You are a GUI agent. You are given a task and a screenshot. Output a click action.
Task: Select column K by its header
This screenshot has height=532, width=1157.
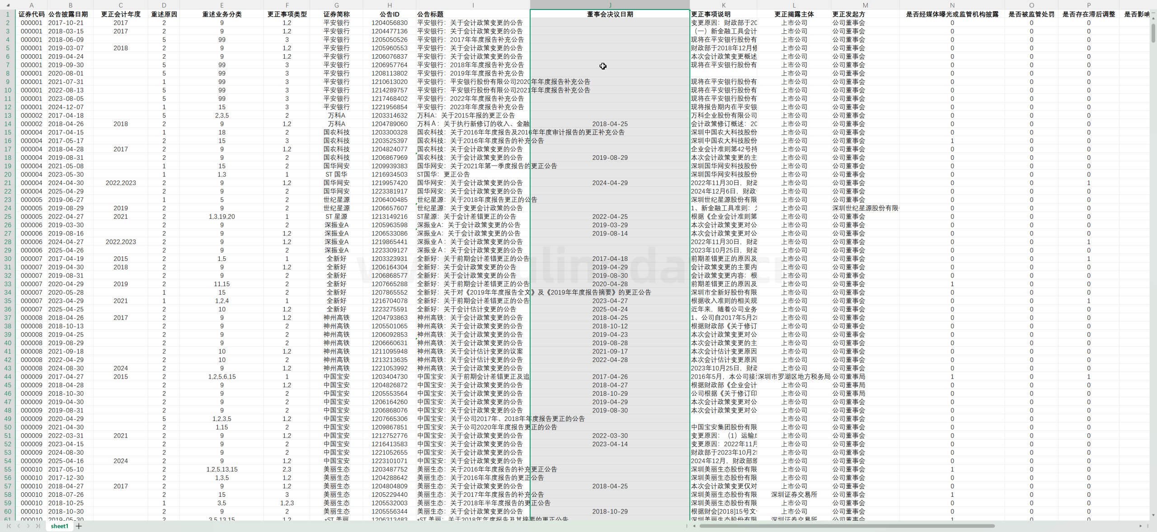point(724,5)
